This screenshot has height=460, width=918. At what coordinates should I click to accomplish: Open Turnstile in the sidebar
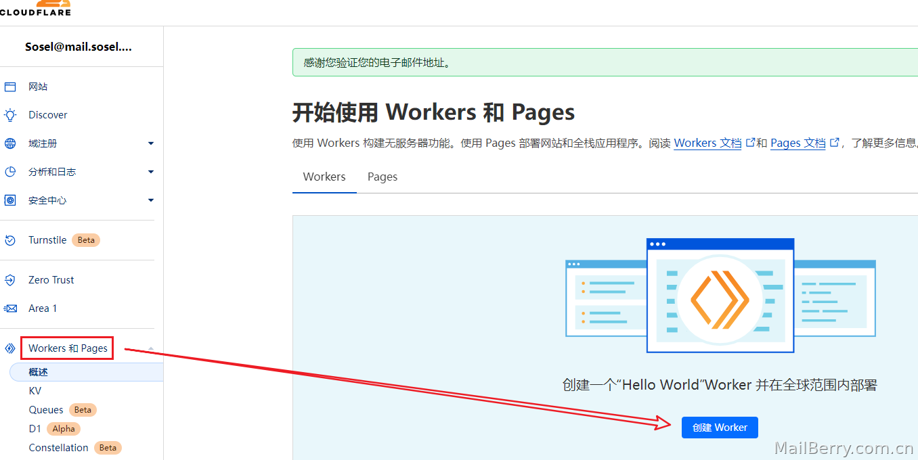pyautogui.click(x=47, y=240)
